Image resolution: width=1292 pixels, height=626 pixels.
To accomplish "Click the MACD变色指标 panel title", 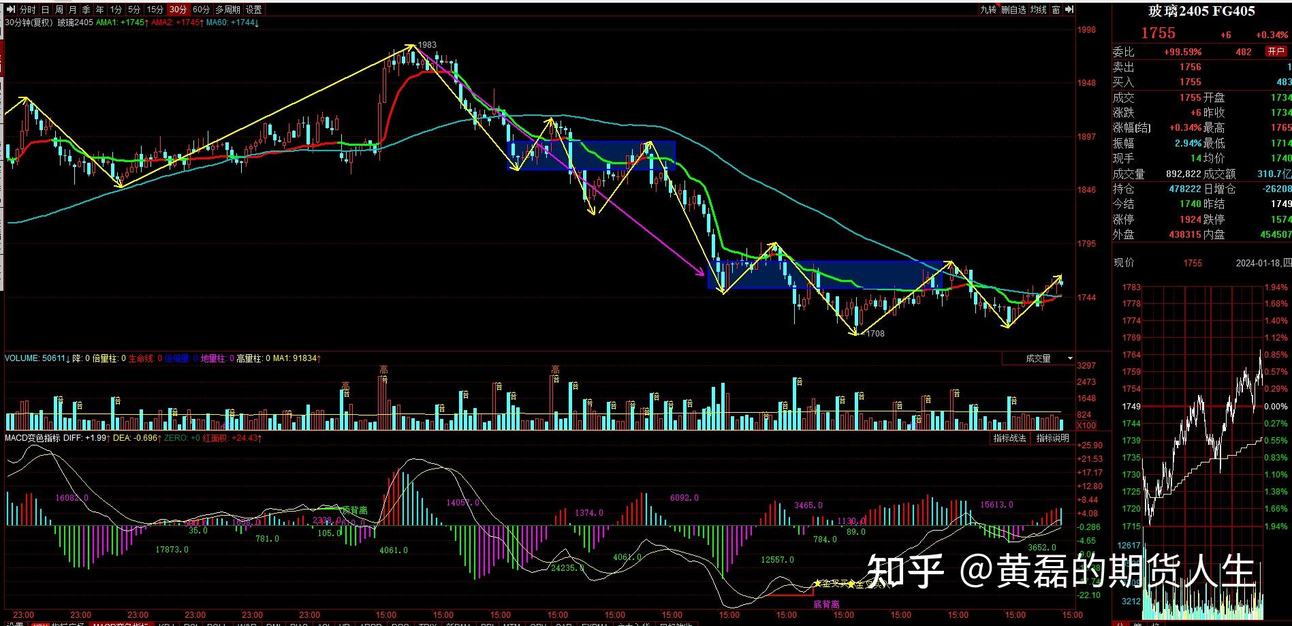I will pos(33,438).
